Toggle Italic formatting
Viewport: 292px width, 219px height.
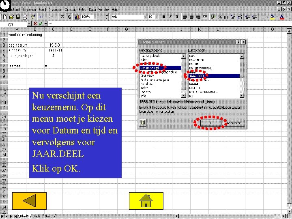(x=170, y=17)
